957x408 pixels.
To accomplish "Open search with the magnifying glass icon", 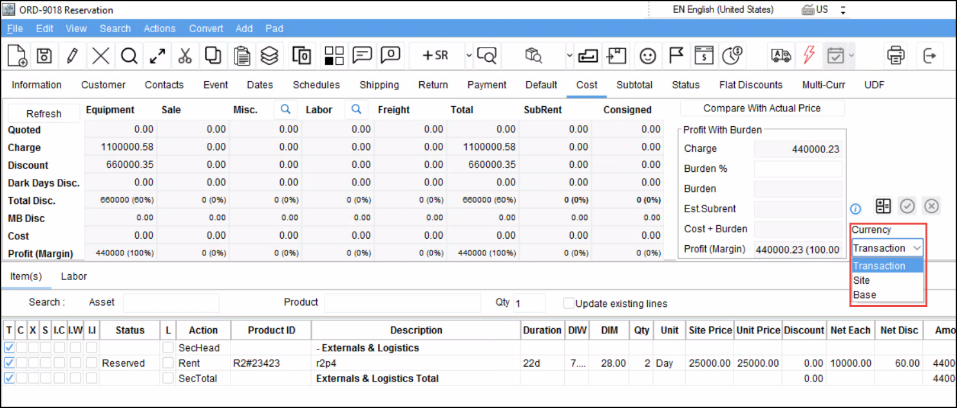I will [x=129, y=56].
